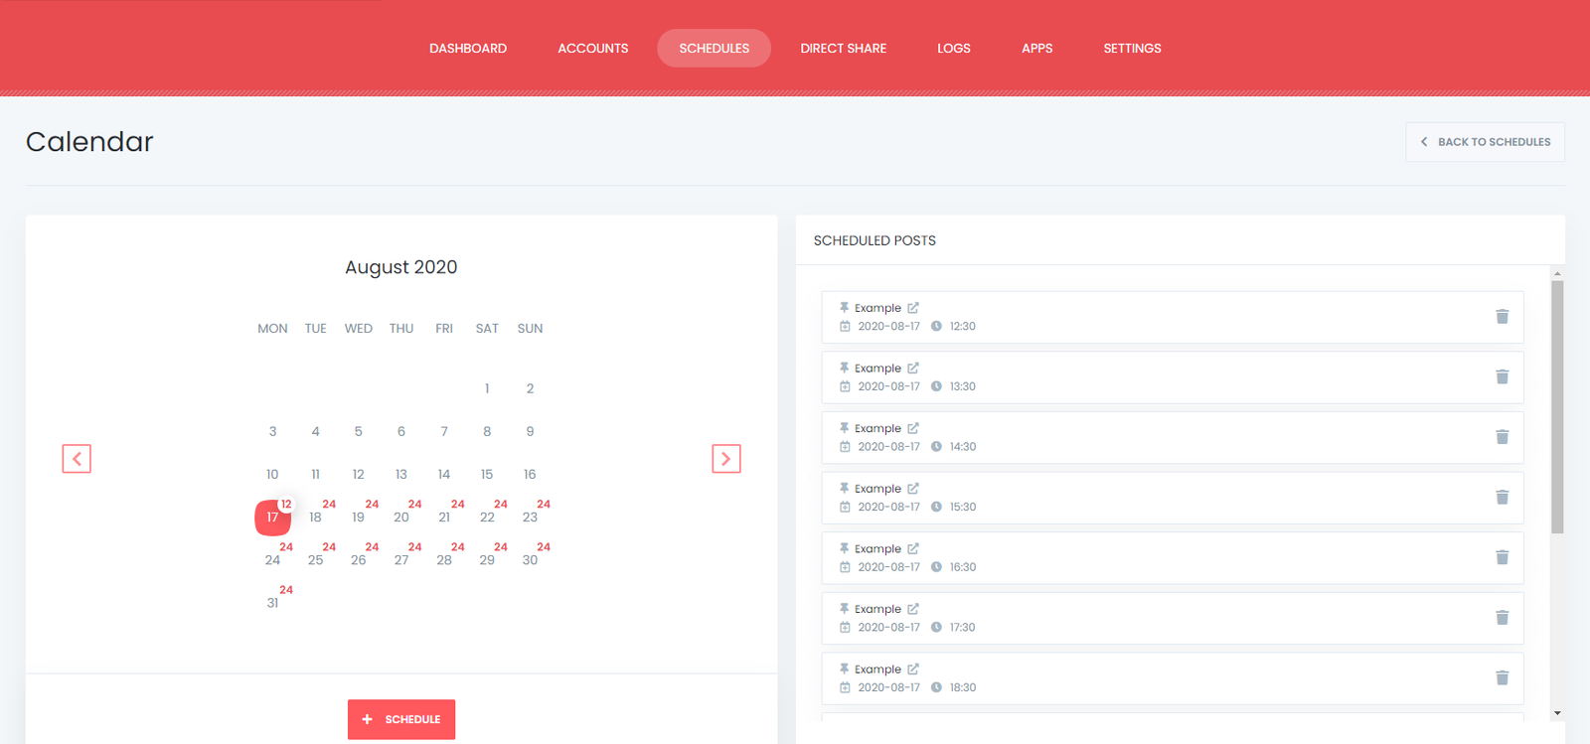Select August 22 on the calendar

click(487, 518)
